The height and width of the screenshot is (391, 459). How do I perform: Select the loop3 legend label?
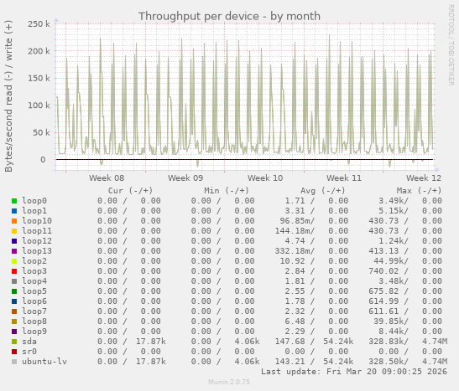click(34, 271)
